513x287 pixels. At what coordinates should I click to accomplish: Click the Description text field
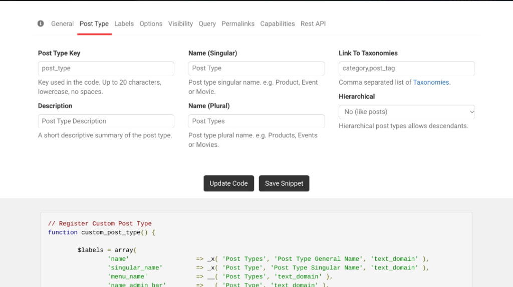pyautogui.click(x=106, y=121)
